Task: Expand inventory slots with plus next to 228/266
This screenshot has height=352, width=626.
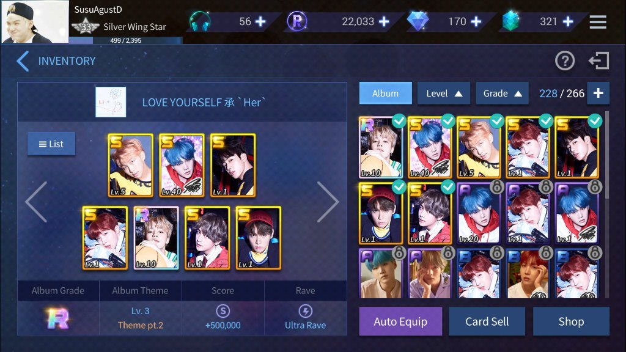Action: [x=598, y=94]
